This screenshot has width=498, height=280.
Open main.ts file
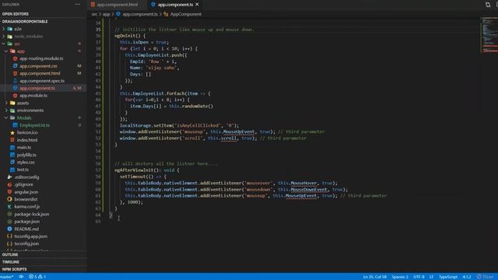24,148
